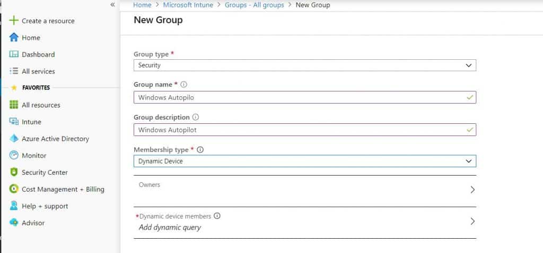Image resolution: width=543 pixels, height=253 pixels.
Task: Expand the Dynamic device members chevron
Action: tap(472, 222)
